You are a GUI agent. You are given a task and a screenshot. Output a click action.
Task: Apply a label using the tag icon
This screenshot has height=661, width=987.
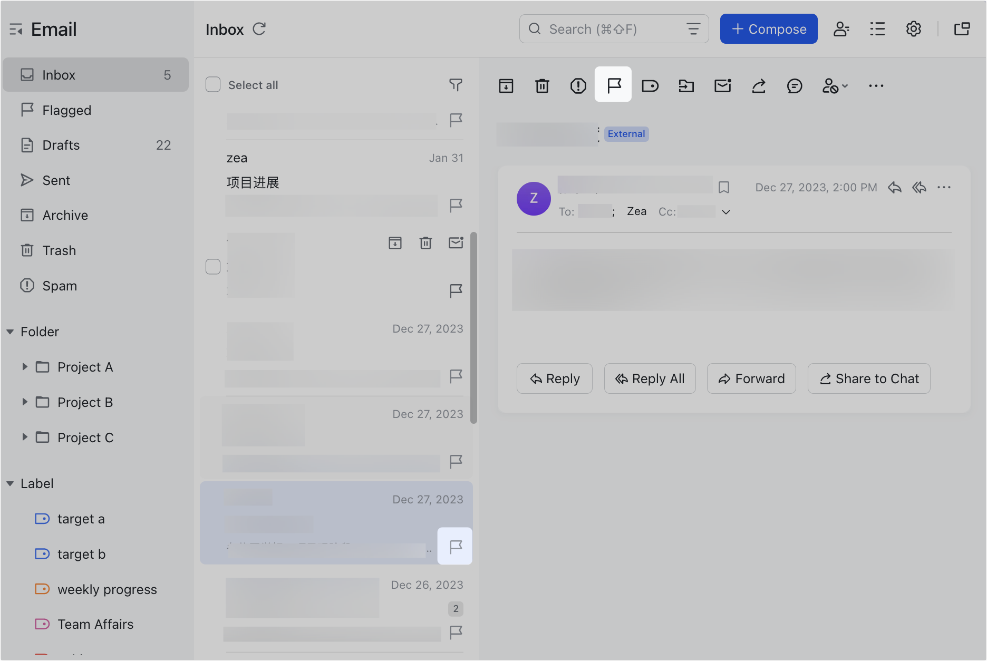coord(650,85)
